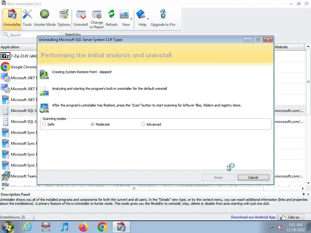Click the horizontal scrollbar right arrow

[303, 188]
